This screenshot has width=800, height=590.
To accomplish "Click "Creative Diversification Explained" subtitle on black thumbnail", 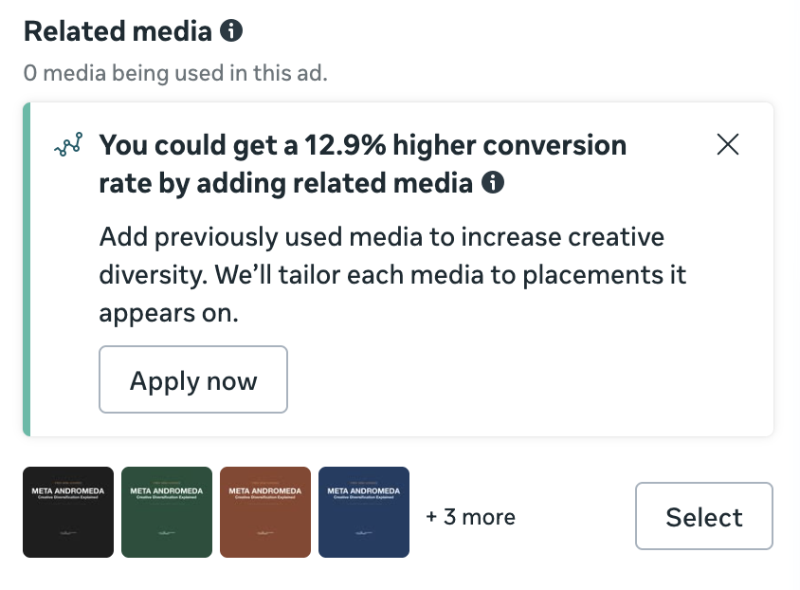I will pos(68,498).
